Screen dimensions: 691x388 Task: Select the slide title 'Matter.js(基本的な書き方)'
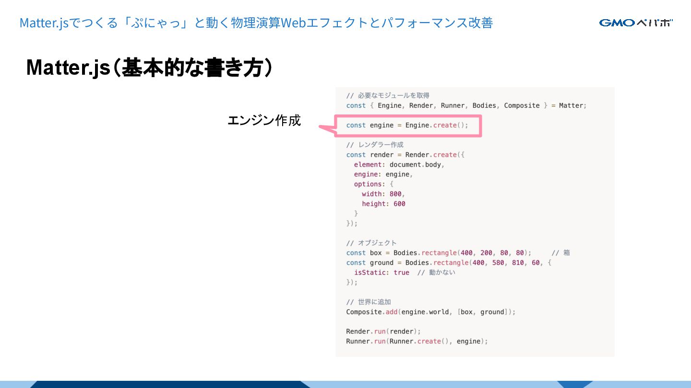pyautogui.click(x=150, y=68)
